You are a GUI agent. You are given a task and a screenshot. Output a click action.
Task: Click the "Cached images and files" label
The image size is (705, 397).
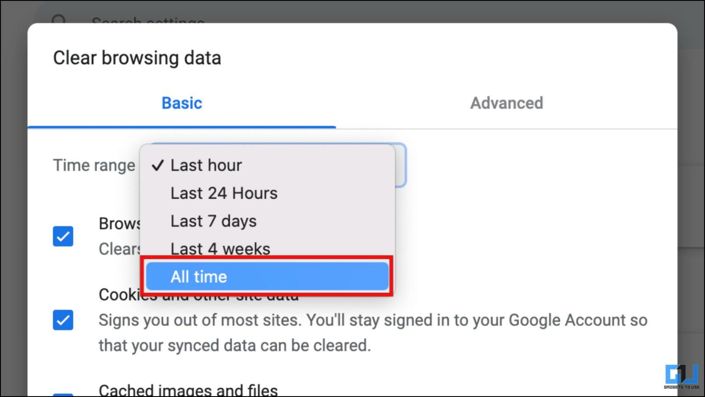coord(188,389)
